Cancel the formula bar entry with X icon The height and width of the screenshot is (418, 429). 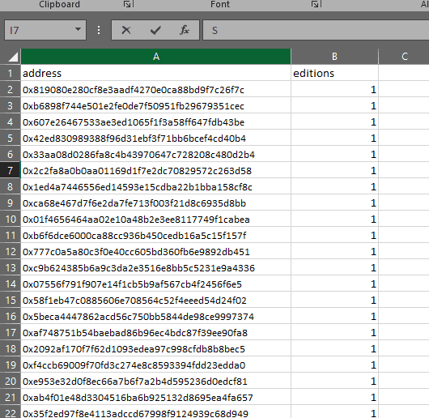click(x=126, y=30)
